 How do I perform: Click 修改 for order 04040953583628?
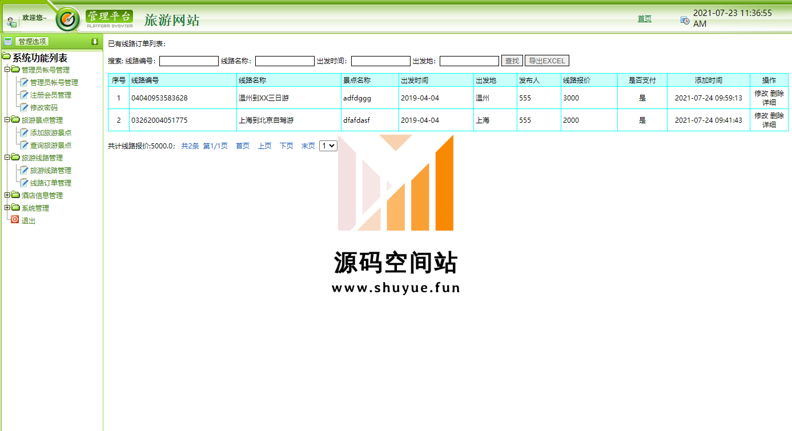coord(761,94)
